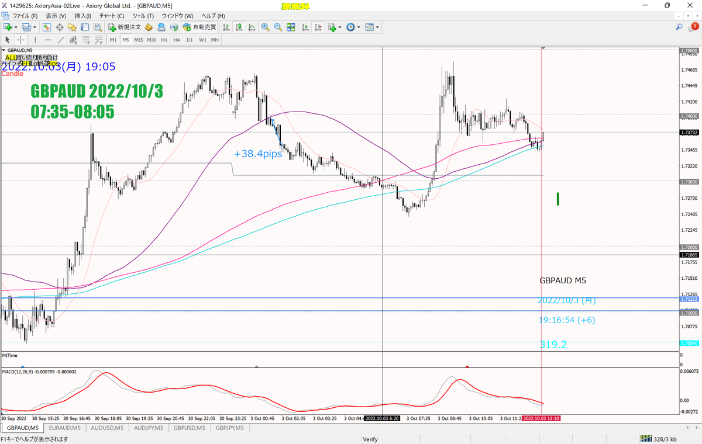Set timeframe to D1
The height and width of the screenshot is (444, 702).
[x=190, y=40]
